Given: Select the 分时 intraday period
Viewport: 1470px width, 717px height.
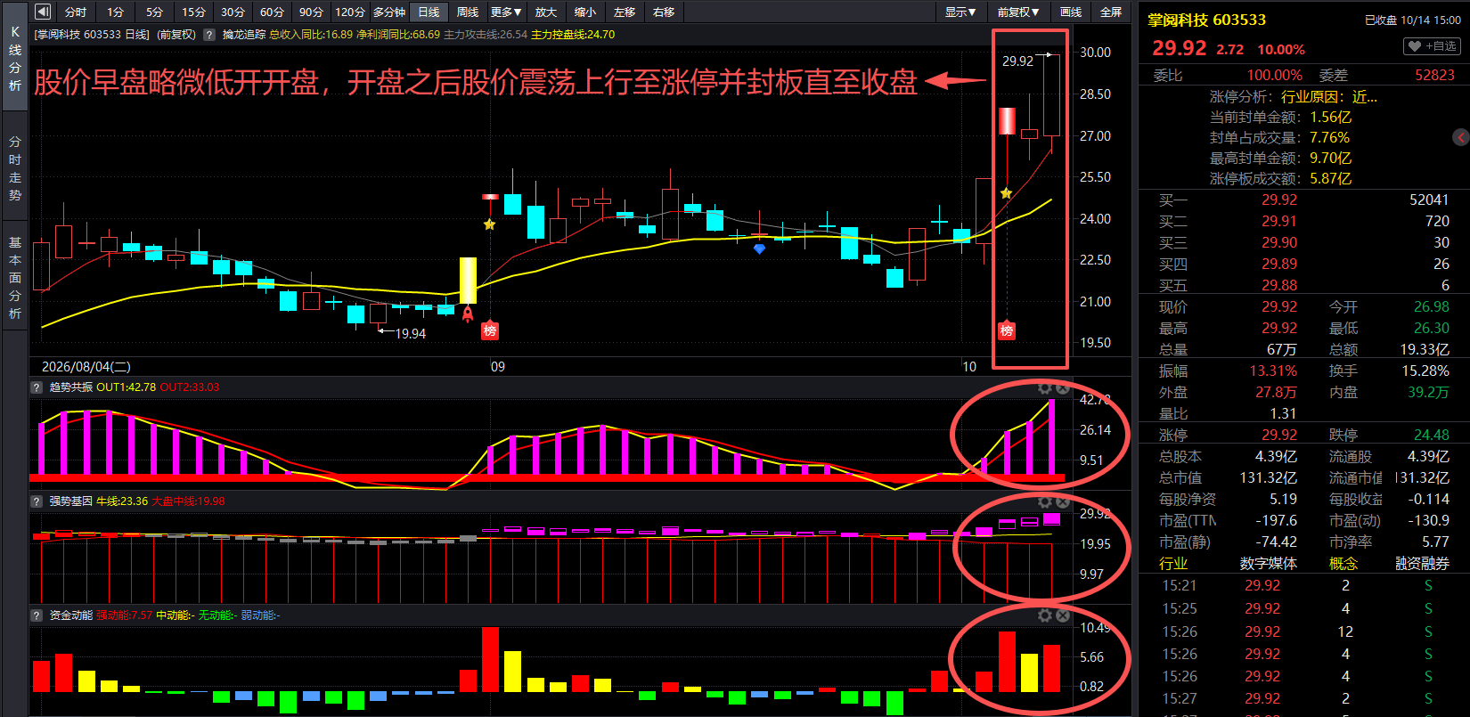Looking at the screenshot, I should [x=76, y=12].
